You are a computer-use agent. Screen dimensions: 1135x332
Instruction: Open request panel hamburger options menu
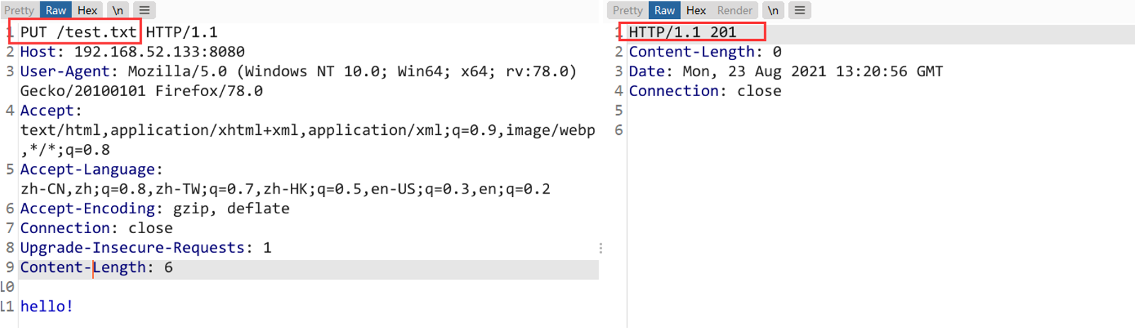(x=144, y=11)
